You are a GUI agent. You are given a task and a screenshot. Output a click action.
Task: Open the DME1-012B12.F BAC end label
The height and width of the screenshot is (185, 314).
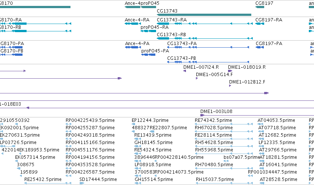247,82
